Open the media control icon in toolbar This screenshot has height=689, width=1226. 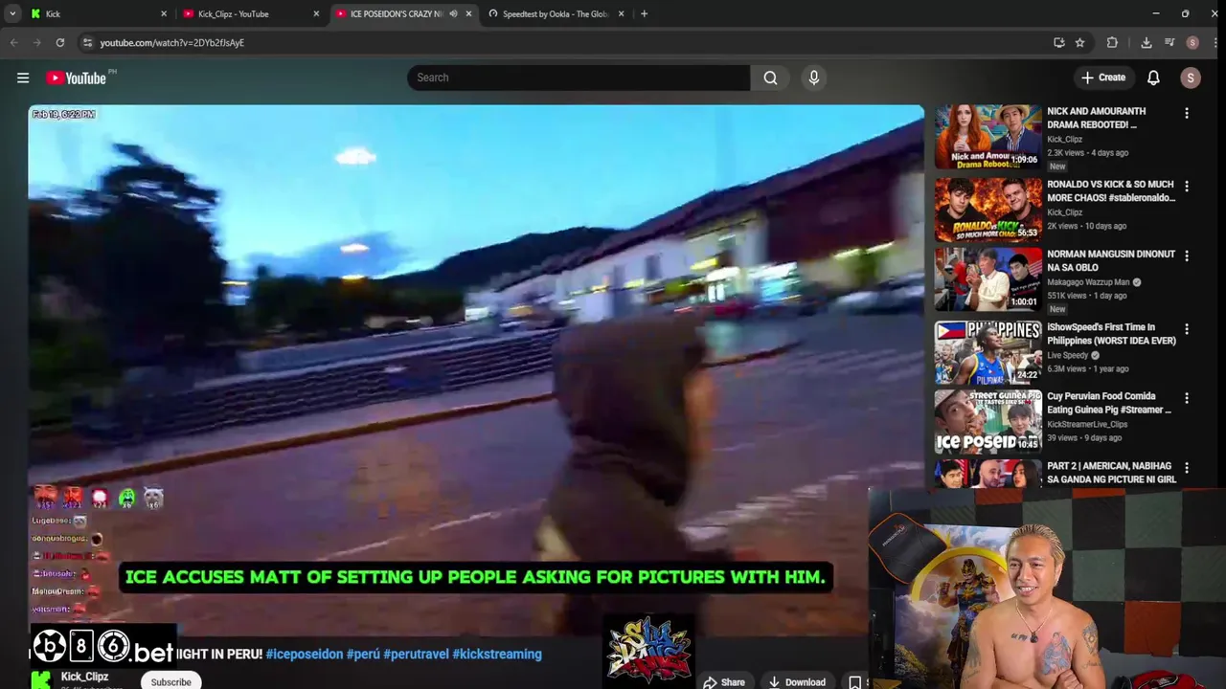tap(1169, 42)
